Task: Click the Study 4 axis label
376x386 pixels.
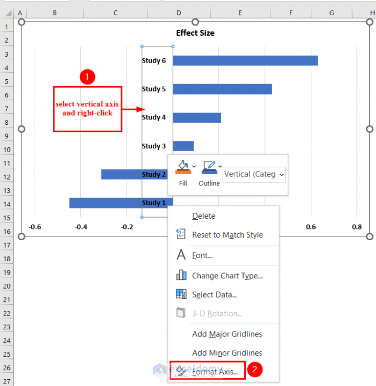Action: (x=154, y=117)
